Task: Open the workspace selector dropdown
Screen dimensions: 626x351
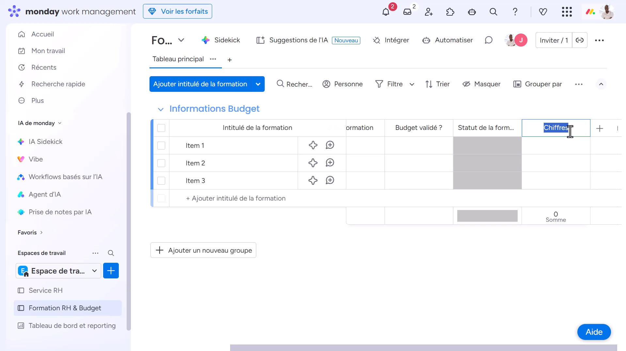Action: pos(58,271)
